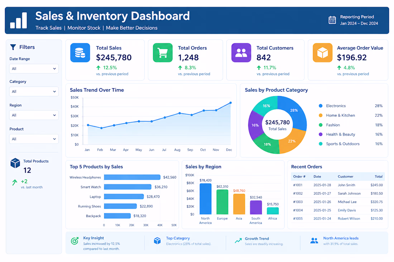Click the Customer column header
The width and height of the screenshot is (394, 262).
[x=346, y=177]
